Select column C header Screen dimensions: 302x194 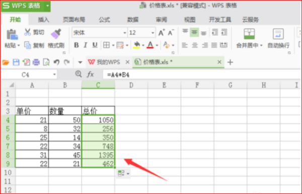coord(98,85)
